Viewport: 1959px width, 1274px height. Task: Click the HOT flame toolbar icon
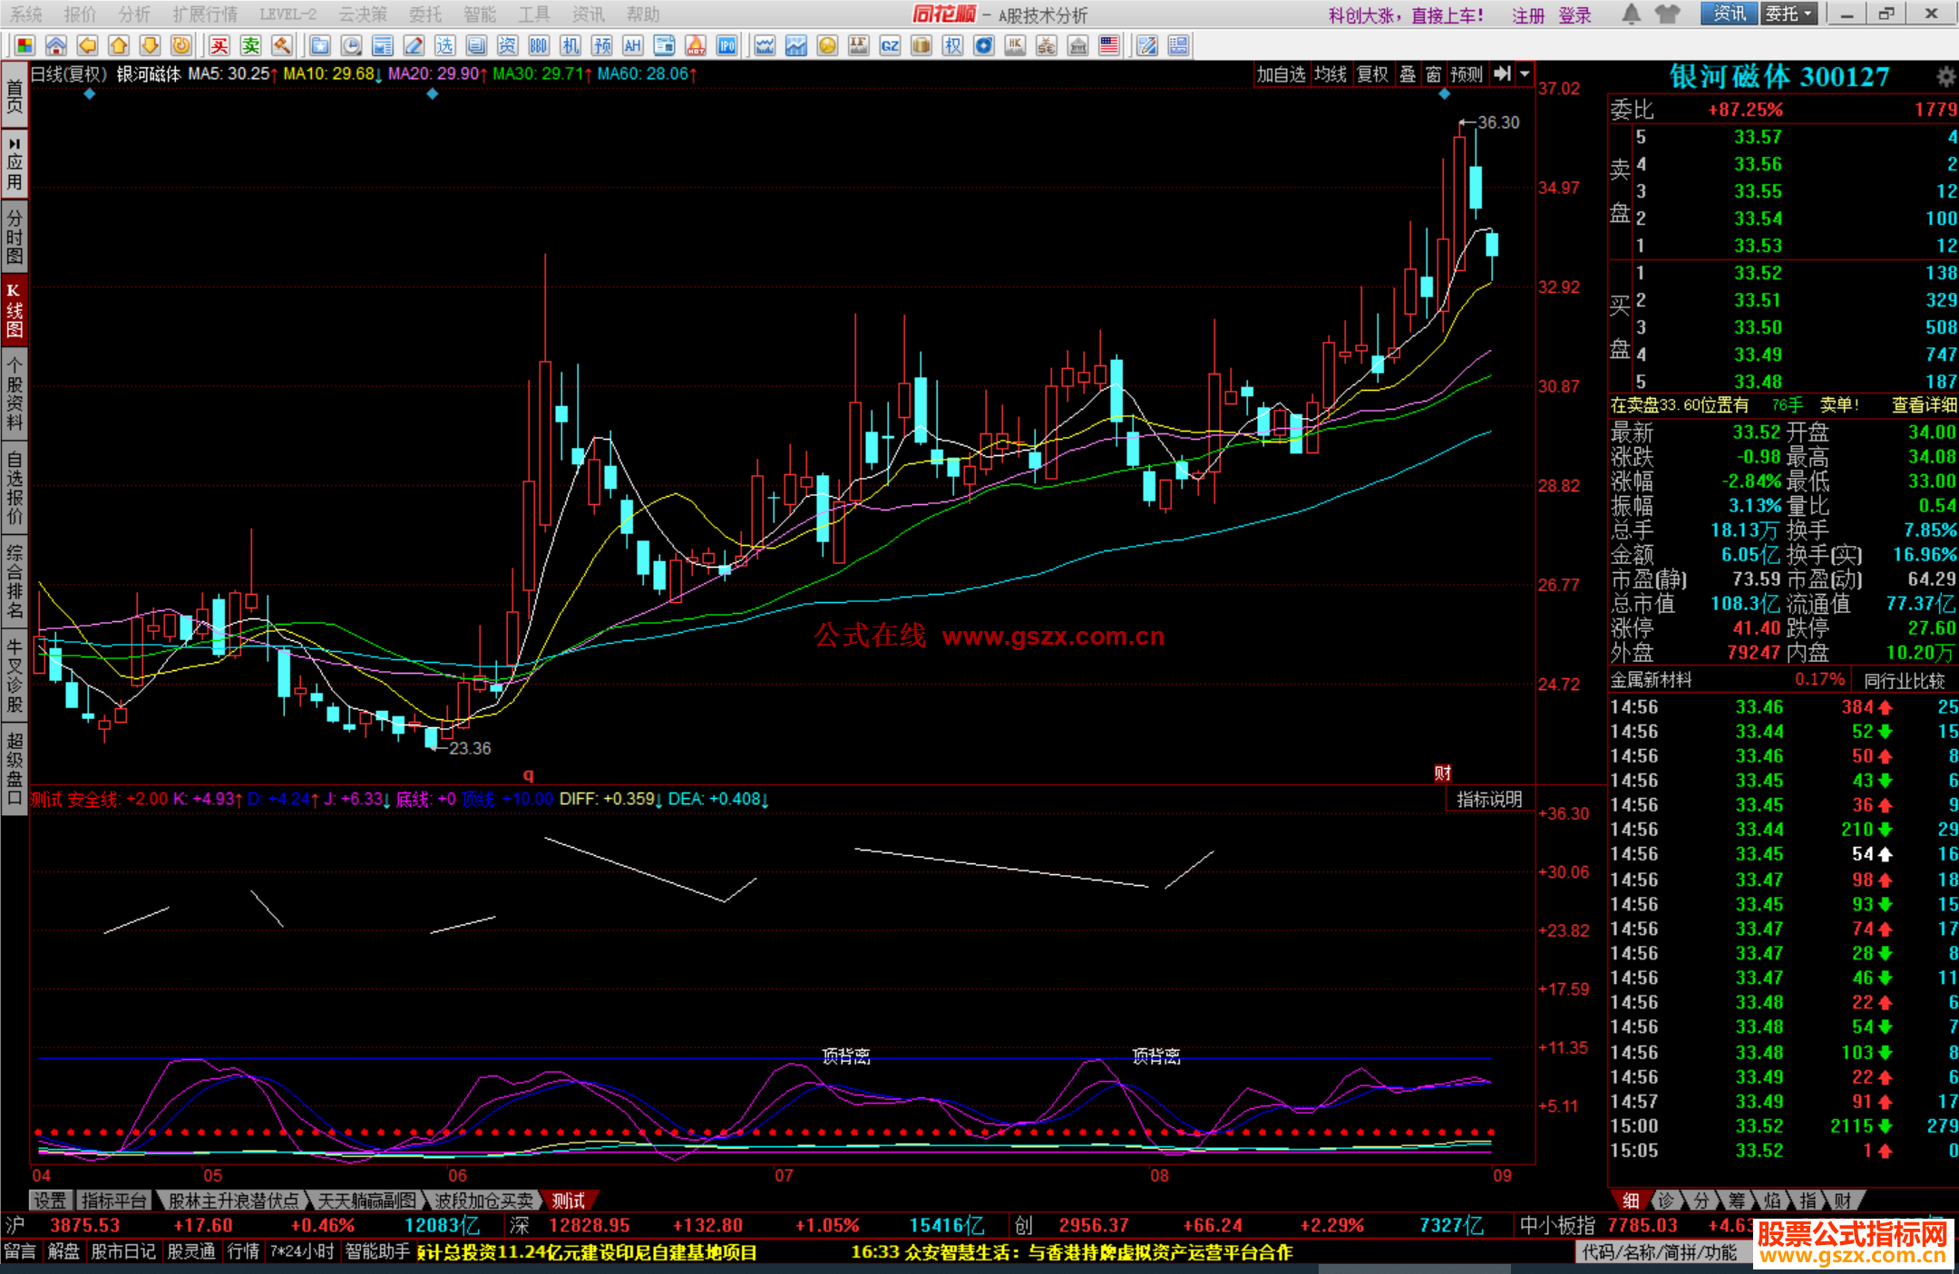pos(696,46)
